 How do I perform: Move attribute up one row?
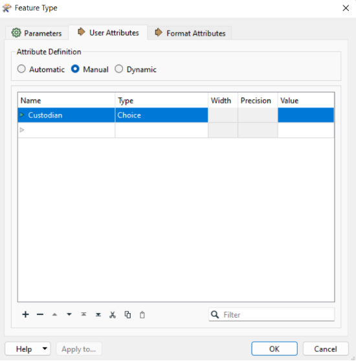tap(54, 314)
